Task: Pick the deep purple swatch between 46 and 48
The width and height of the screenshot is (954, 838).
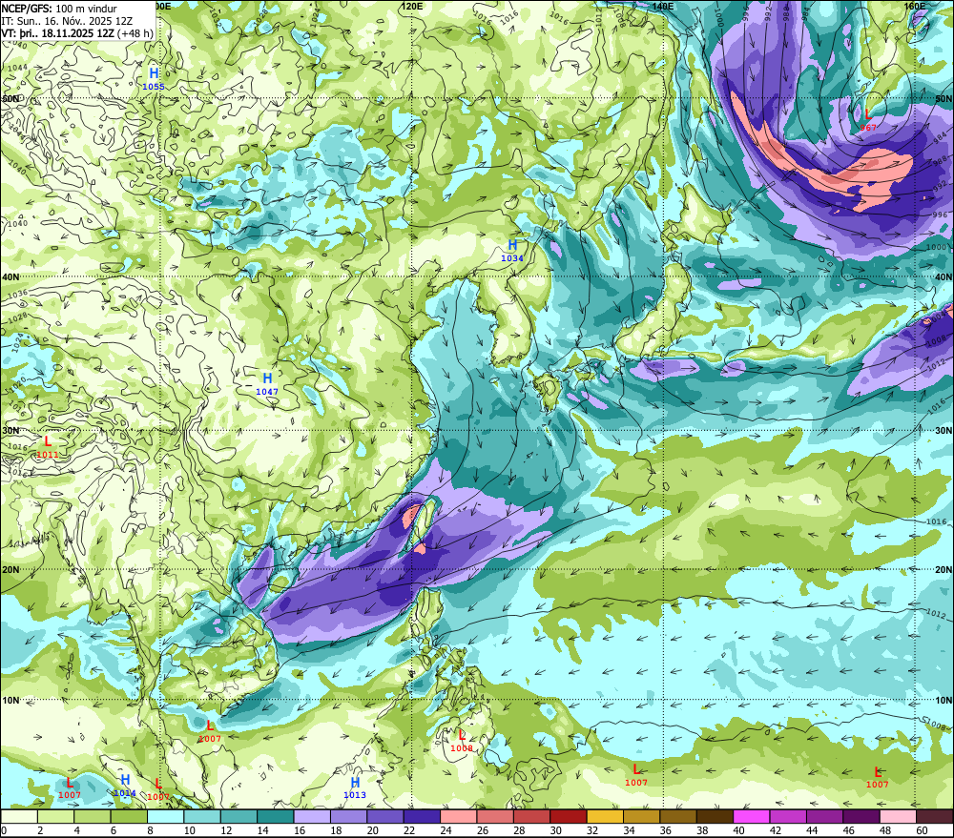Action: click(861, 816)
